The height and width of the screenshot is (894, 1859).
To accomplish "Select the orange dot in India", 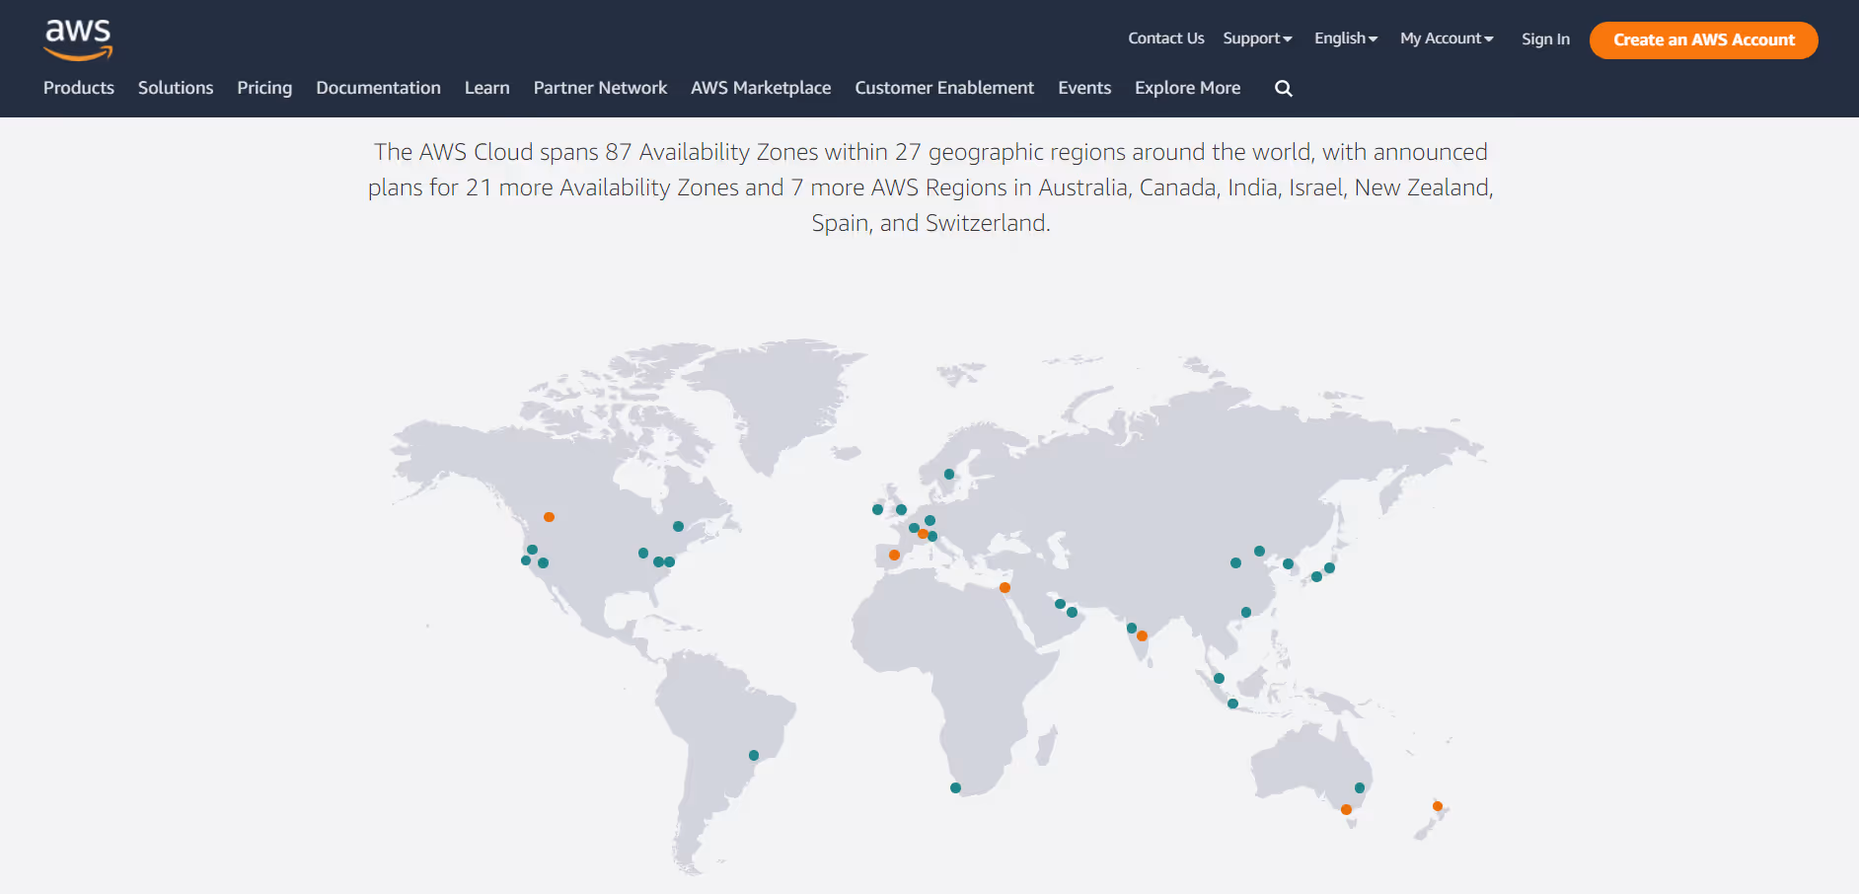I will tap(1142, 636).
